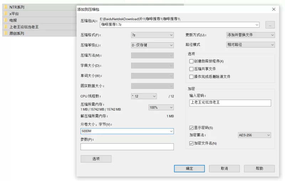The width and height of the screenshot is (285, 181).
Task: Click the x平台 folder icon
Action: pyautogui.click(x=6, y=14)
